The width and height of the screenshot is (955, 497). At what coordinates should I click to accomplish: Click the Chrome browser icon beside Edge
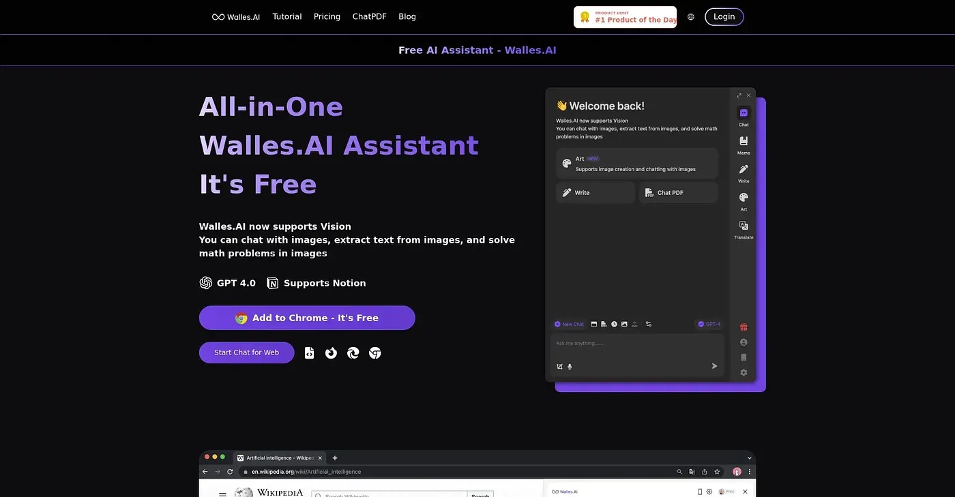[374, 352]
